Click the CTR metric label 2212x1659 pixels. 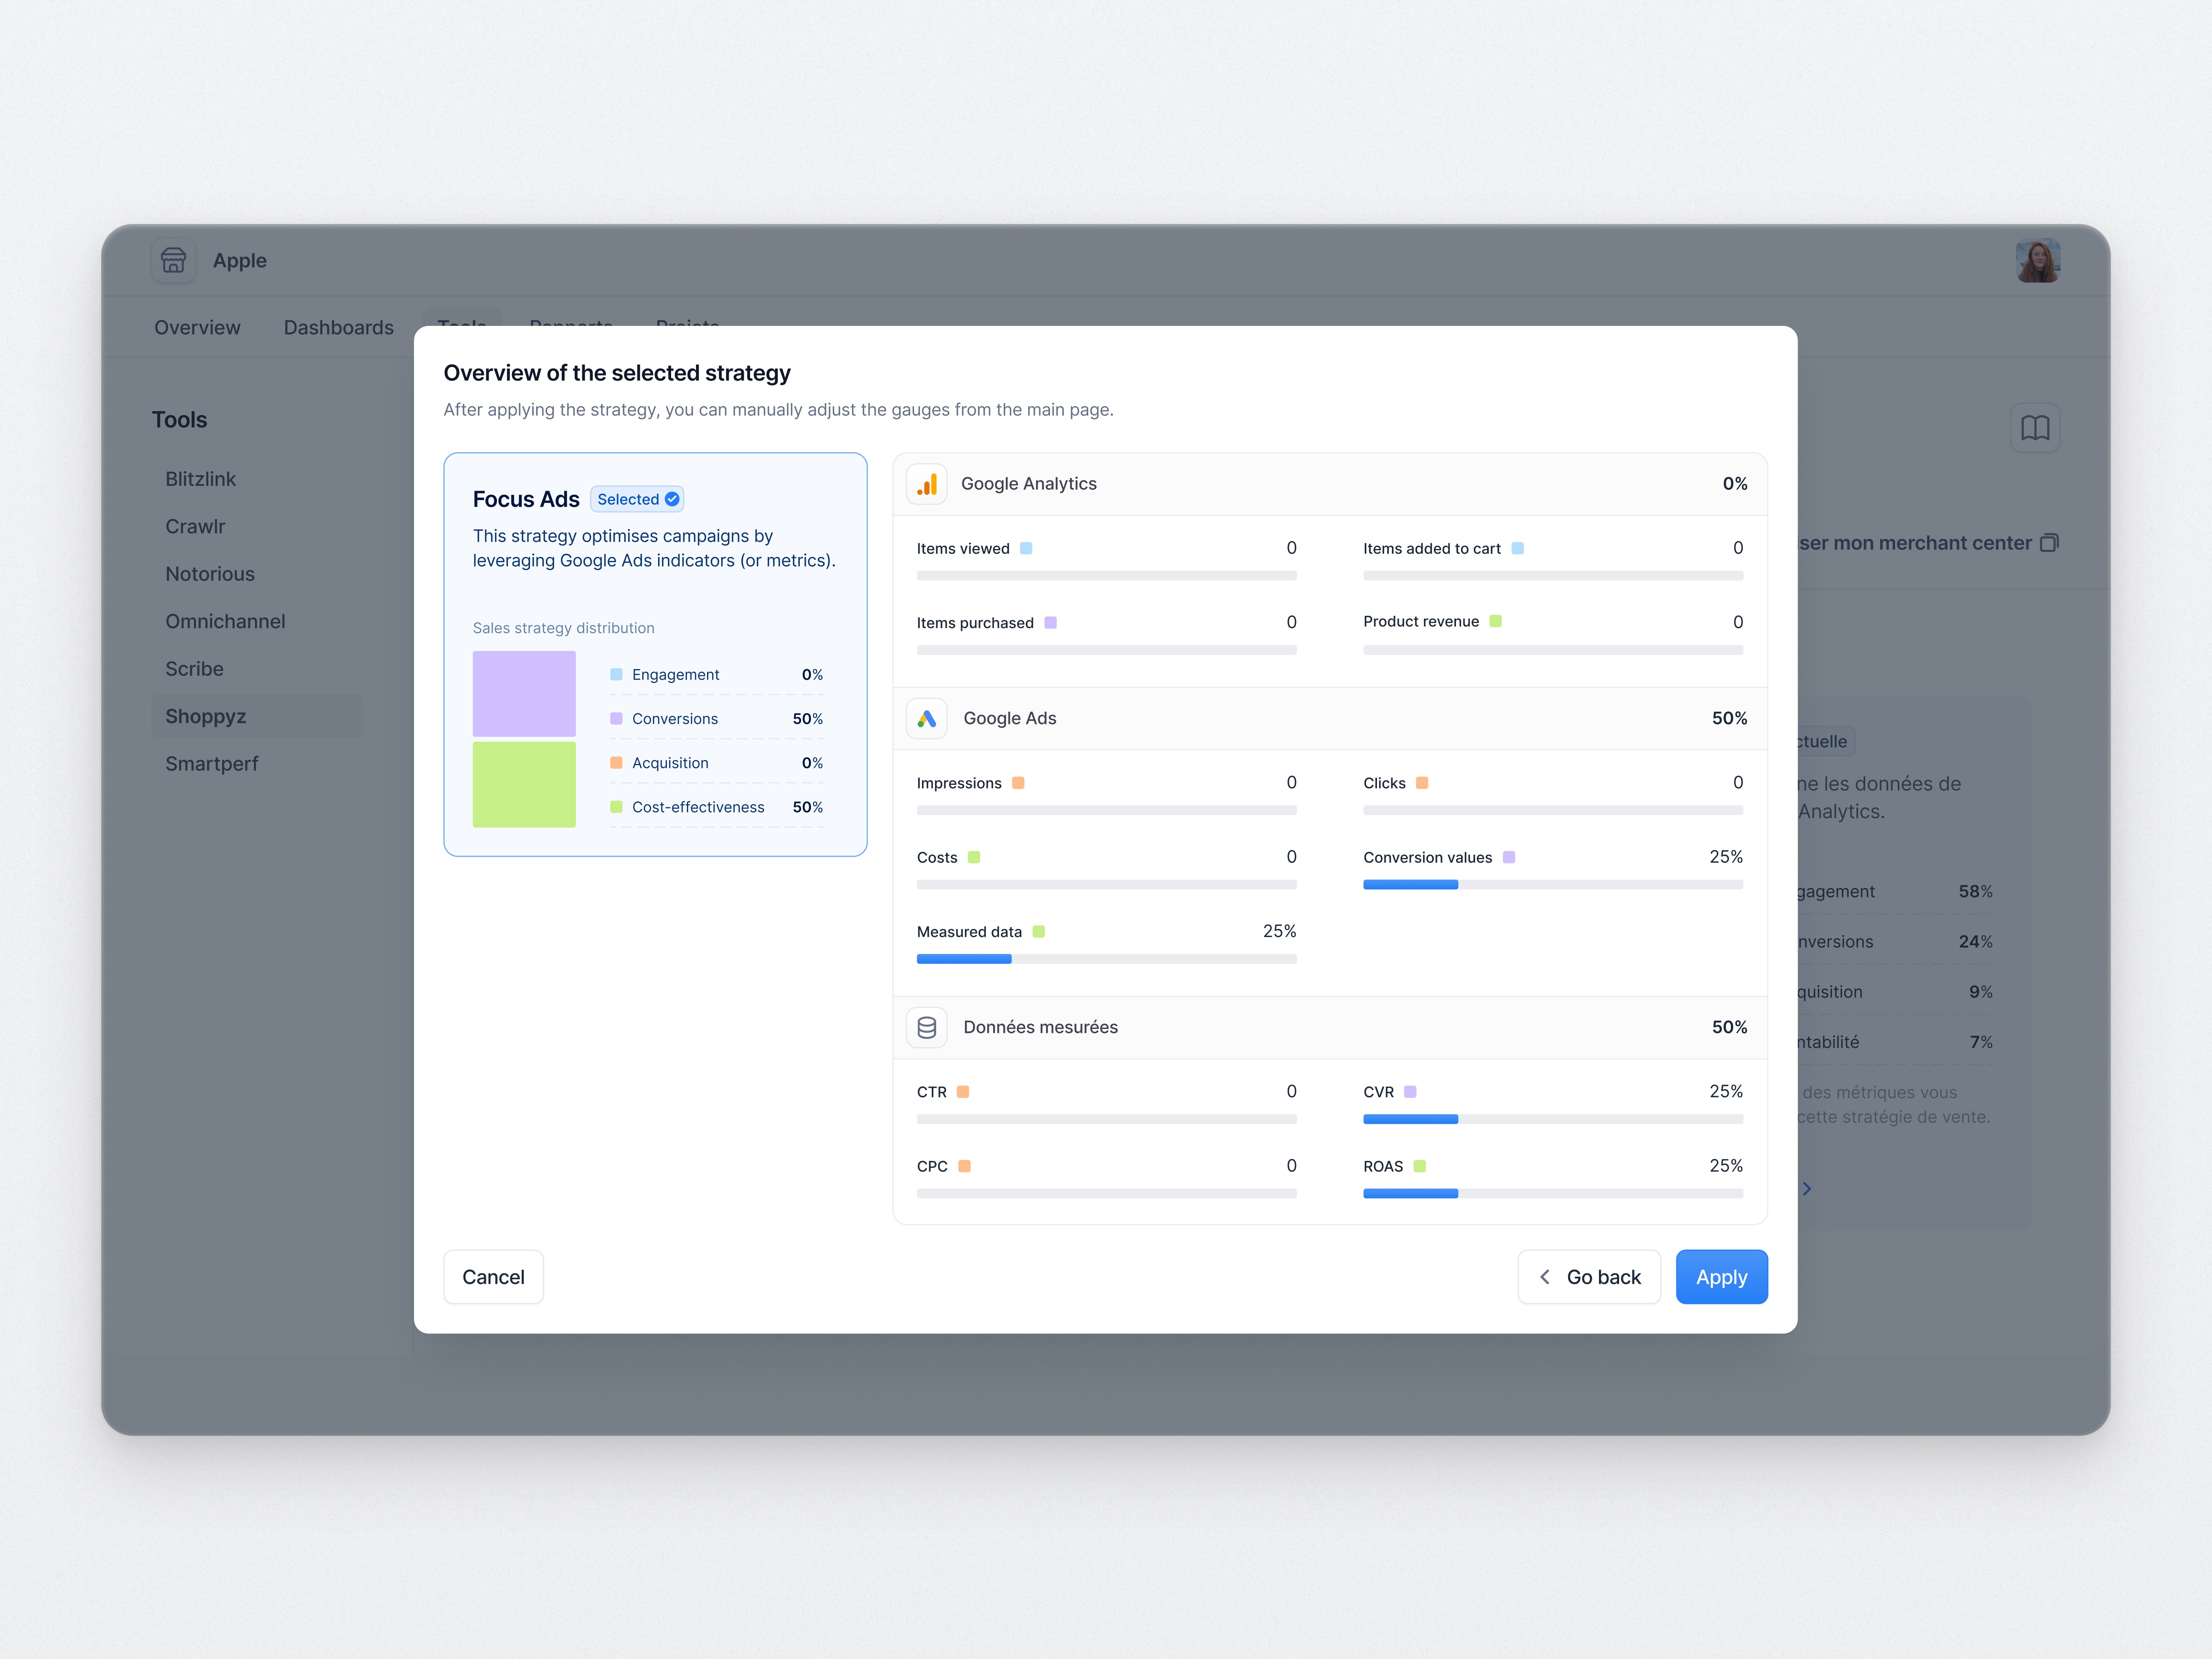(932, 1092)
